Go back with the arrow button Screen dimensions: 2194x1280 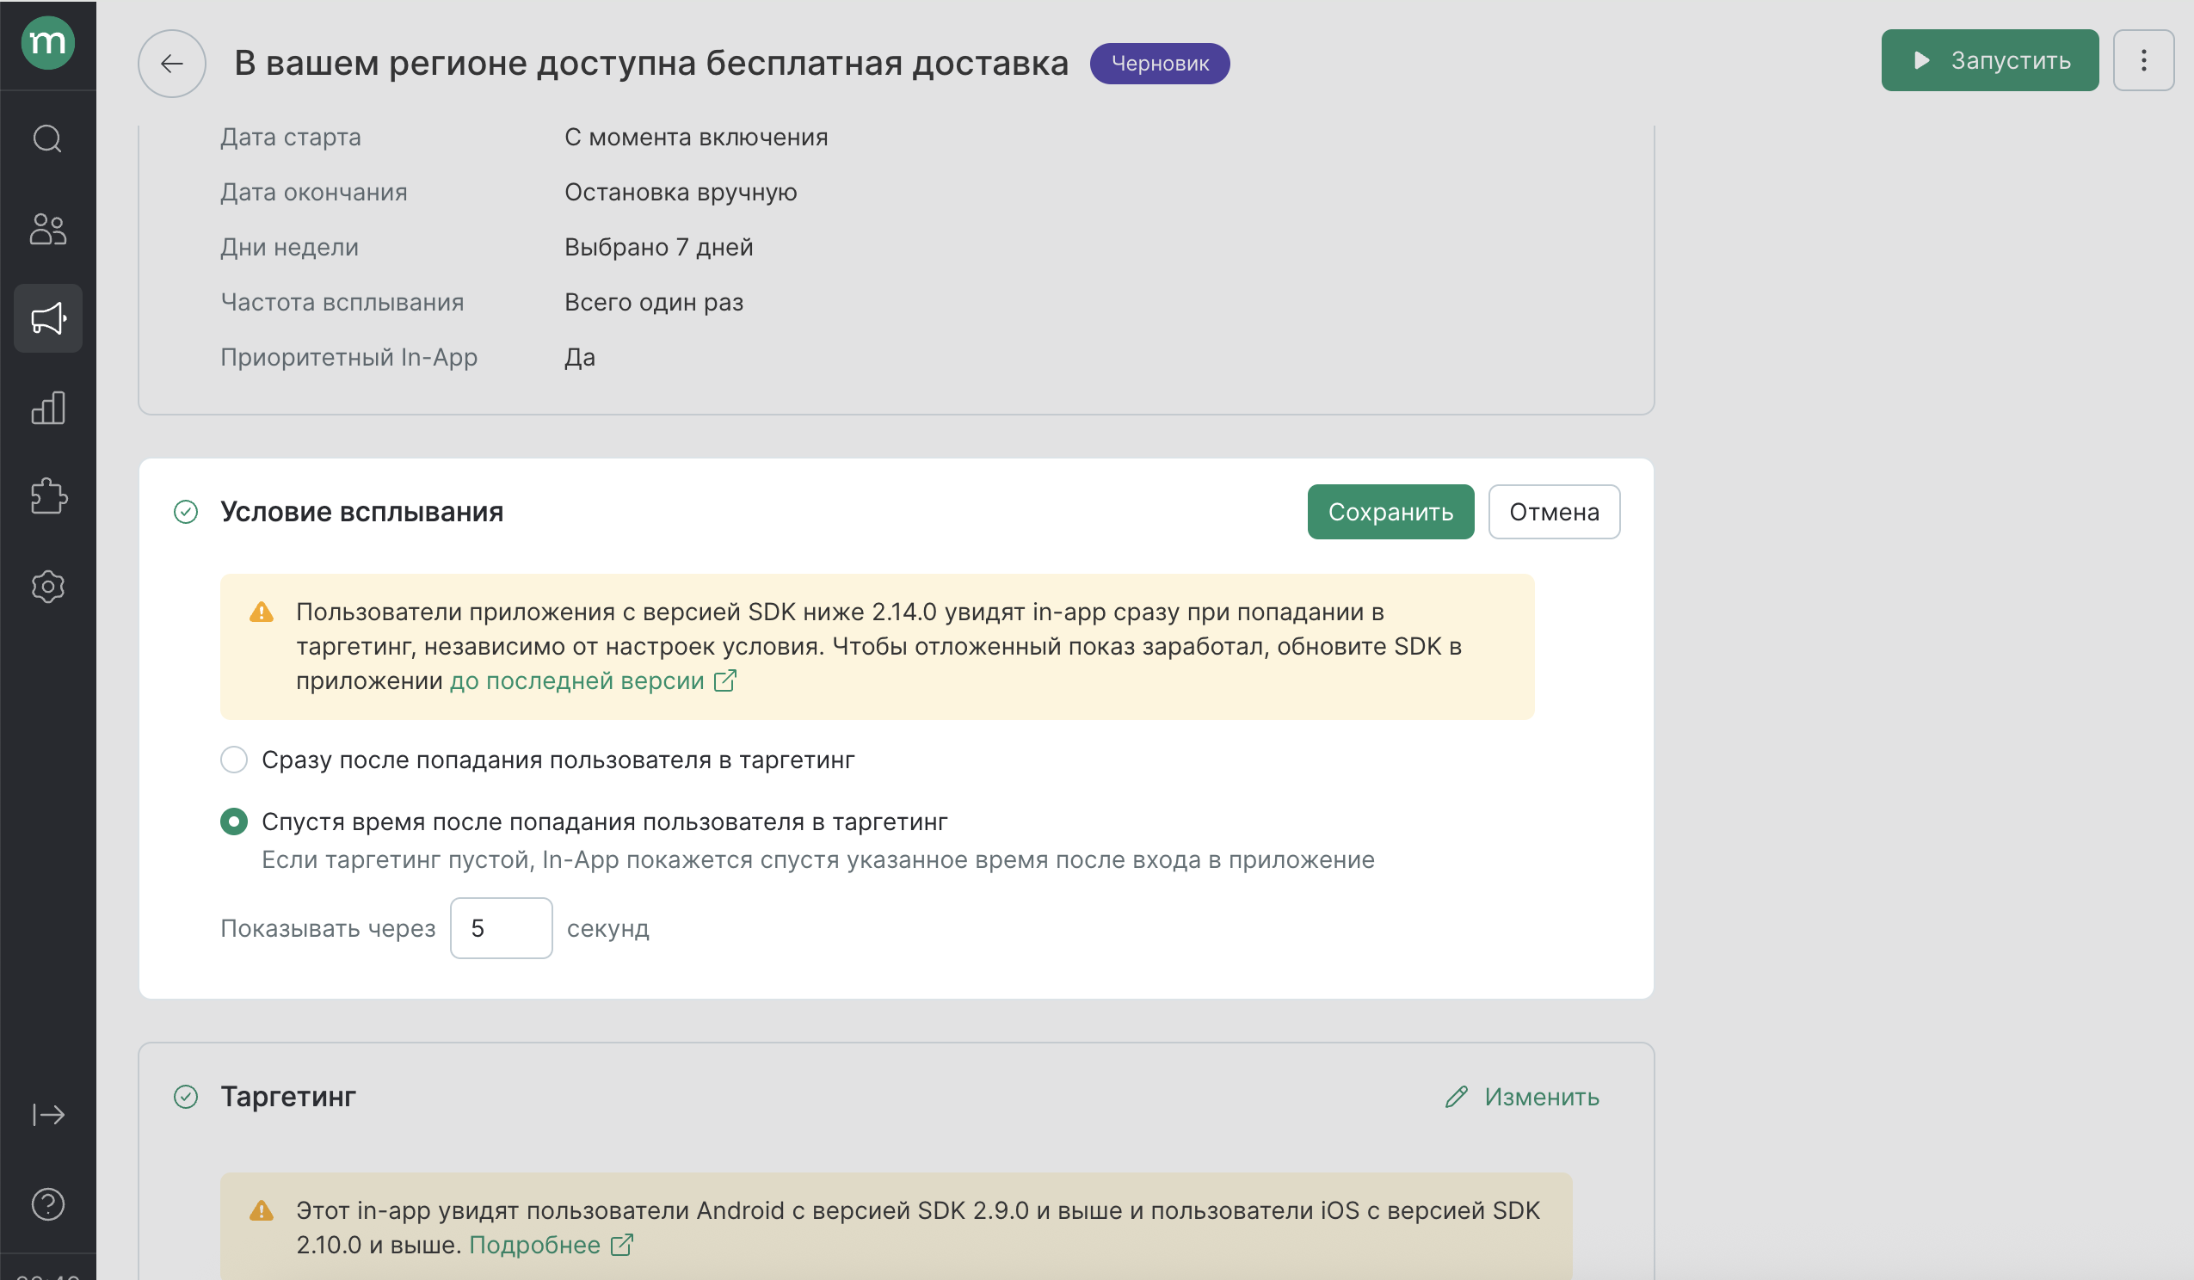[172, 64]
